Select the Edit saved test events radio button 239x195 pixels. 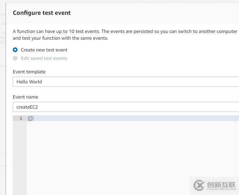pyautogui.click(x=15, y=58)
